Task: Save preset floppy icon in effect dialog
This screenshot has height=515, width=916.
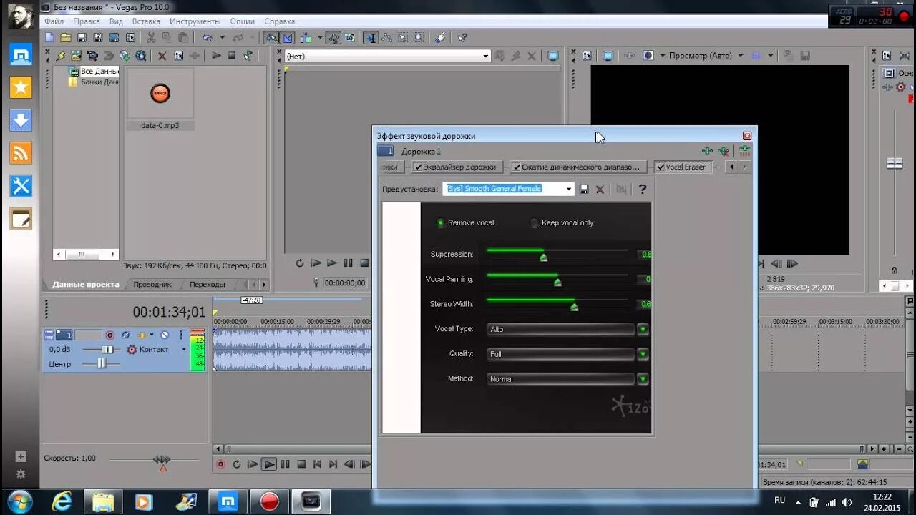Action: [x=584, y=189]
